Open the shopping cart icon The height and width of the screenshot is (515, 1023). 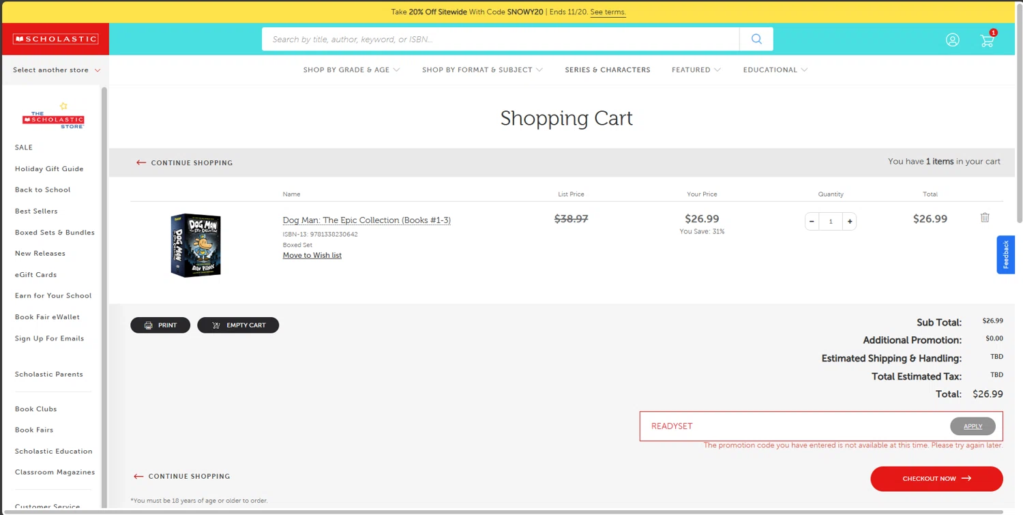coord(988,40)
